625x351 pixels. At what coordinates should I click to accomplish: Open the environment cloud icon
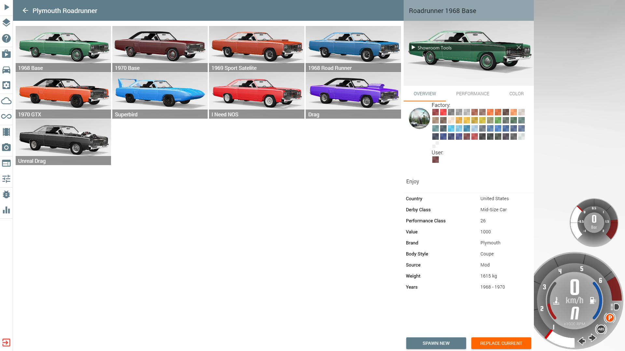click(x=6, y=101)
